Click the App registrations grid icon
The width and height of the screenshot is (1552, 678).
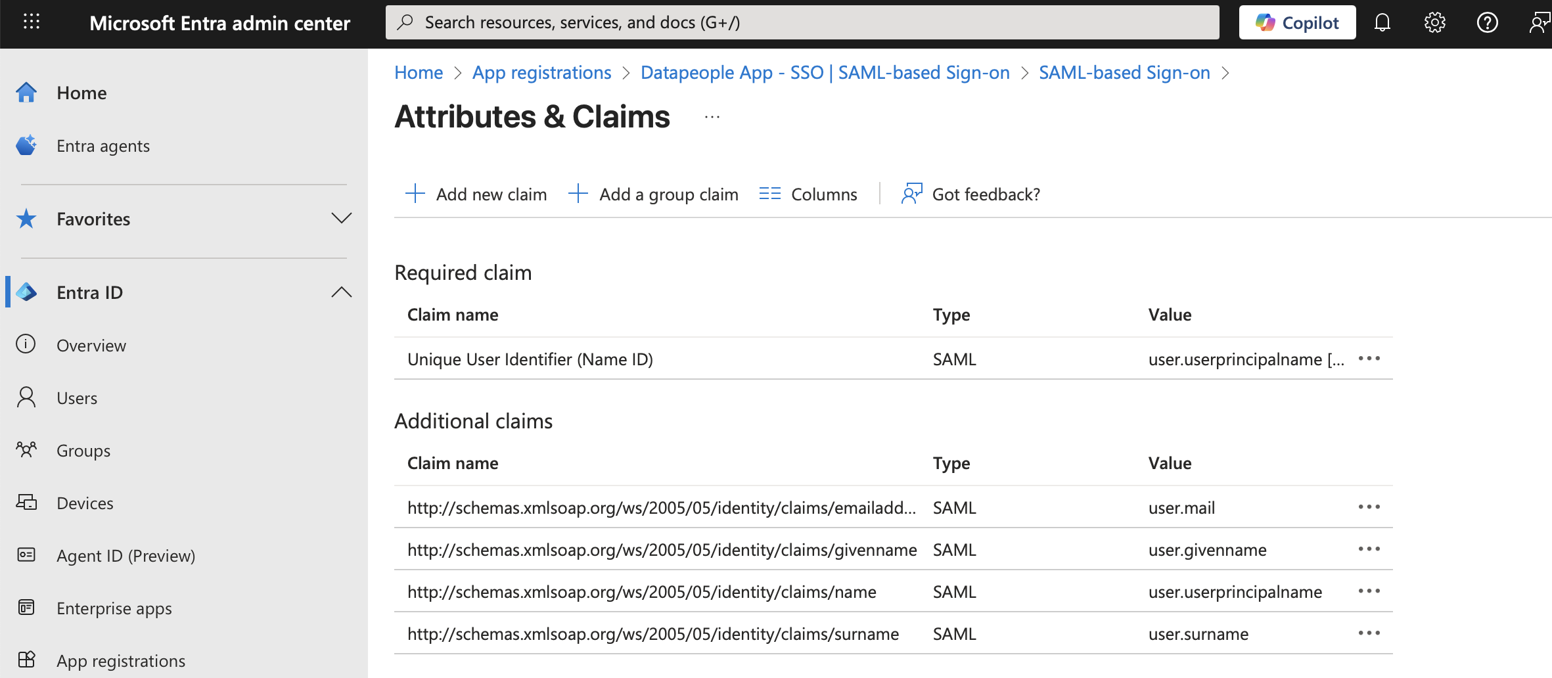pyautogui.click(x=26, y=660)
